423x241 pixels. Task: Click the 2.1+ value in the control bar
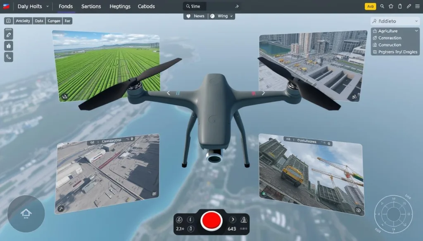(x=180, y=229)
